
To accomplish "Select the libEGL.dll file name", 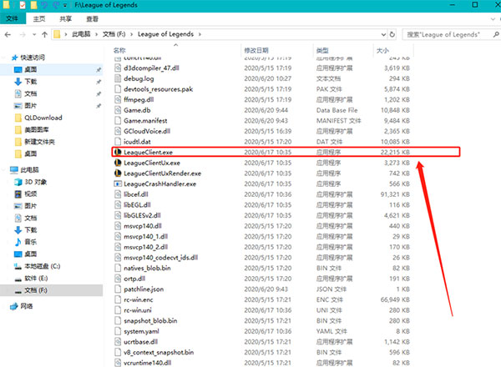I will pos(137,205).
